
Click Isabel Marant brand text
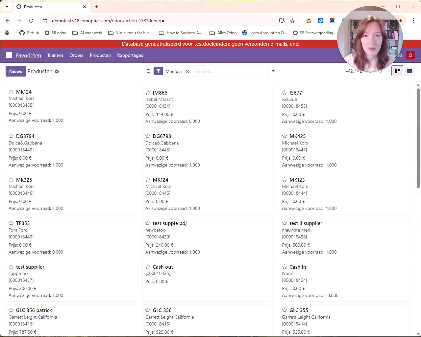[x=159, y=99]
